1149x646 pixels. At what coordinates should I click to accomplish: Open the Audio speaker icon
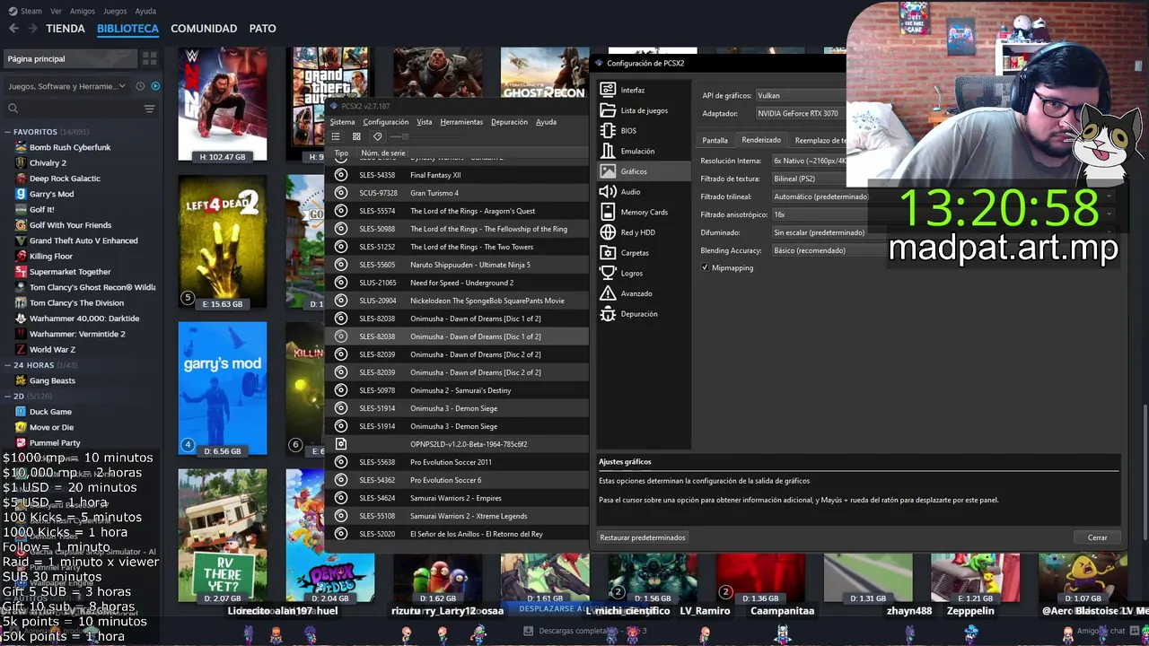click(x=608, y=192)
